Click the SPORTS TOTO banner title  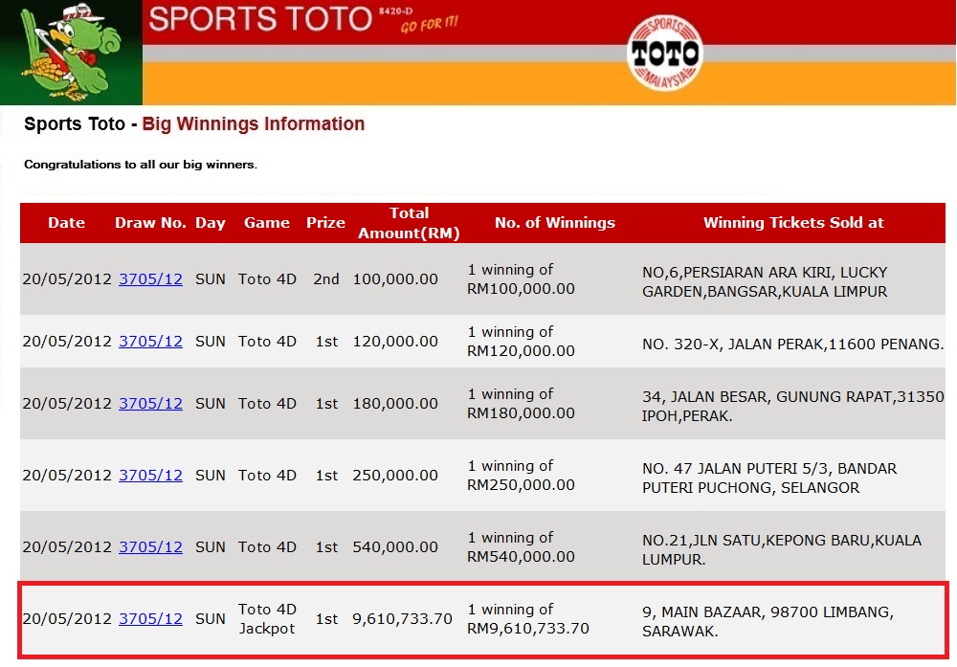click(x=260, y=19)
